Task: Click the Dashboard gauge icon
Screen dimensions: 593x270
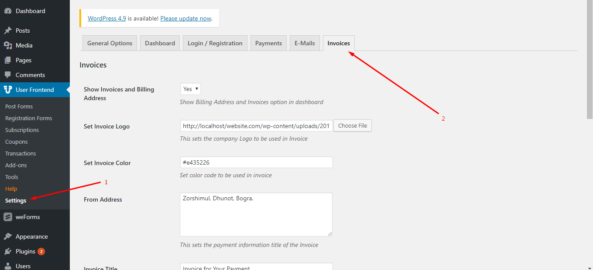Action: [8, 11]
